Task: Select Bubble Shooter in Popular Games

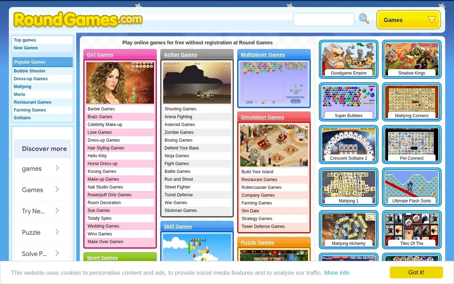Action: 30,71
